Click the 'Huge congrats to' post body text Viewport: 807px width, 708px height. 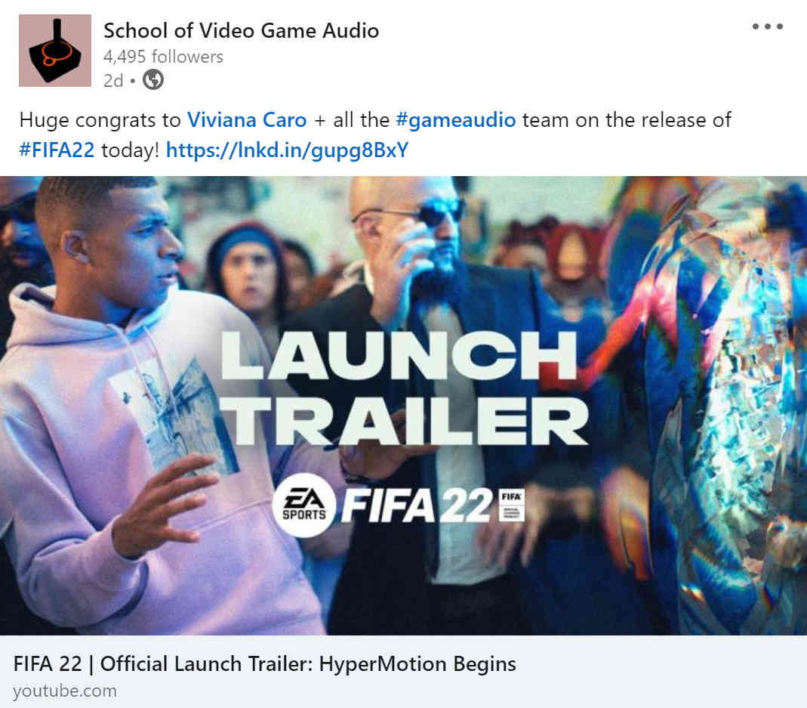pyautogui.click(x=100, y=120)
